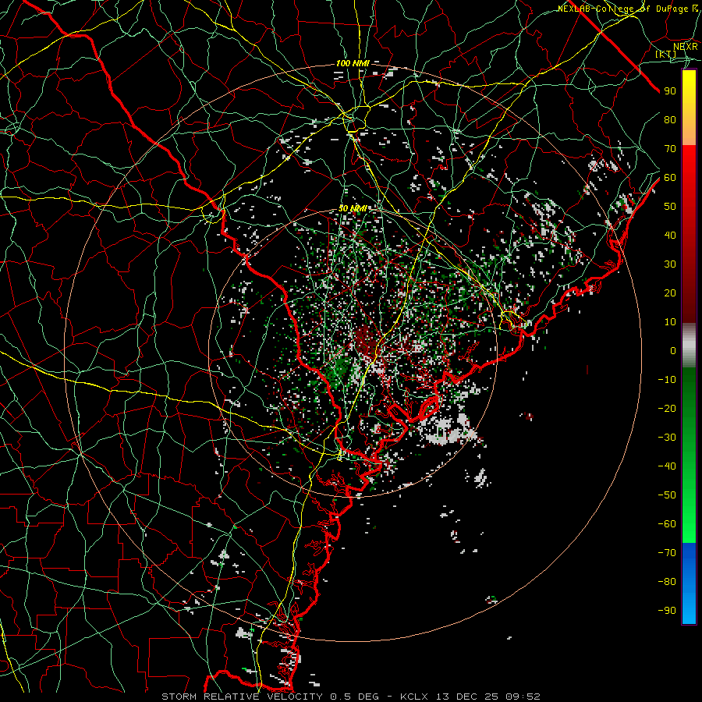Click the positive 90 scale label
The image size is (702, 702).
670,91
